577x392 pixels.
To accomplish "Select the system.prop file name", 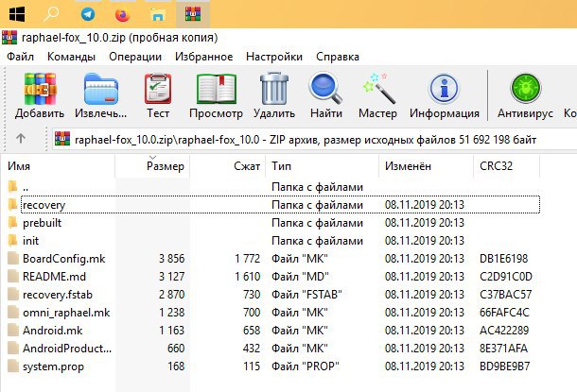I will point(53,366).
